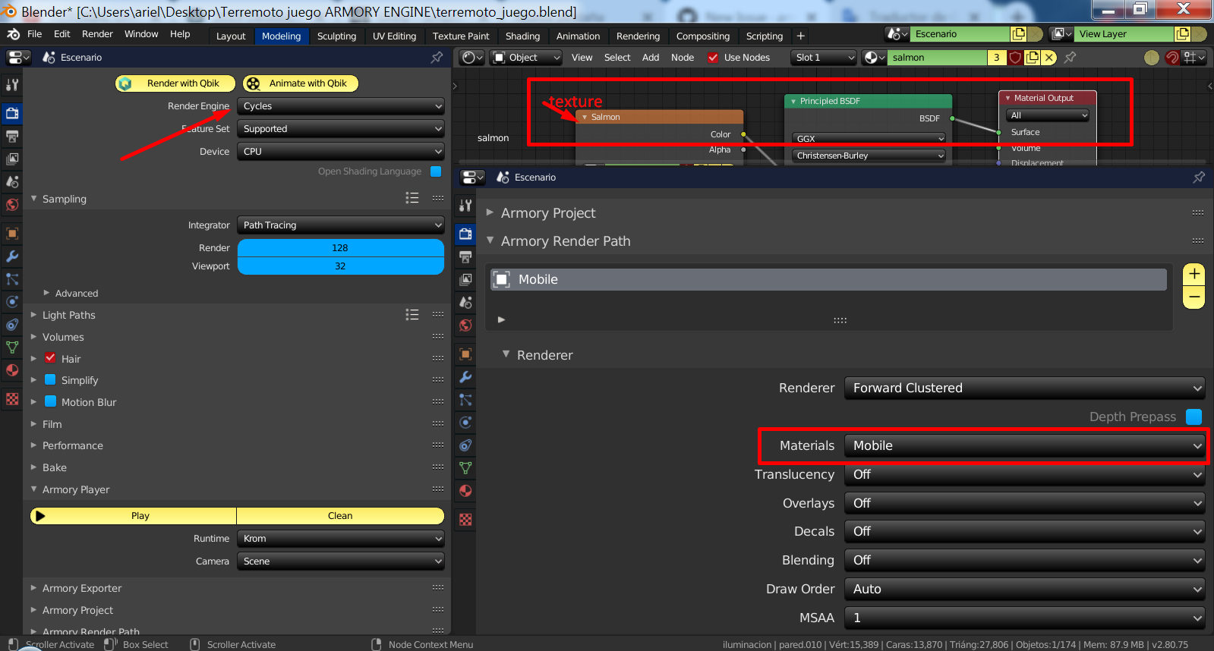
Task: Enable the Simplify checkbox
Action: 50,379
